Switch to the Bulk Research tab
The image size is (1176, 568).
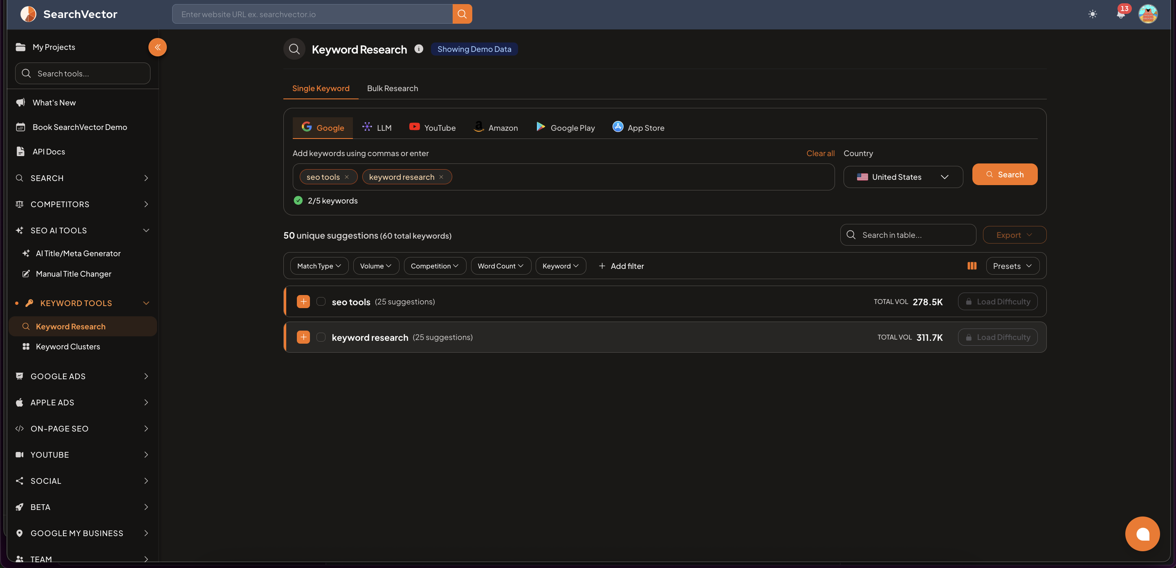pos(393,89)
